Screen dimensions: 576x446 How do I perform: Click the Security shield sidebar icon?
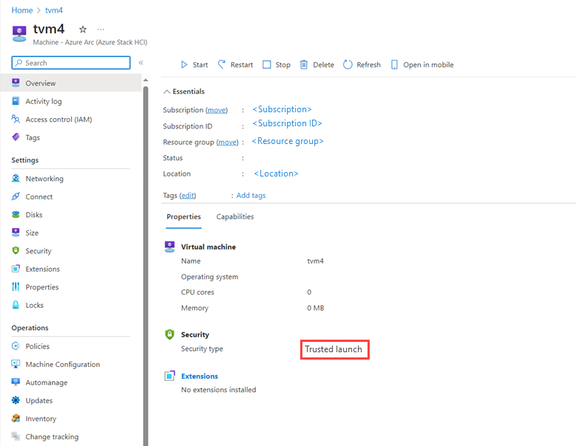pos(16,250)
